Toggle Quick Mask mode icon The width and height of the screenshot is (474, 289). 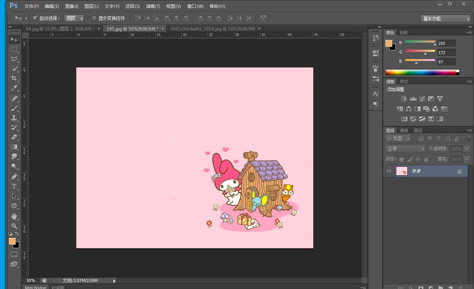coord(14,254)
